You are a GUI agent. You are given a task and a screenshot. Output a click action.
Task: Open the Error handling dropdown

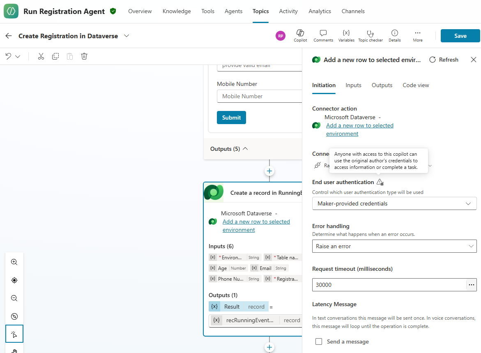click(x=394, y=246)
